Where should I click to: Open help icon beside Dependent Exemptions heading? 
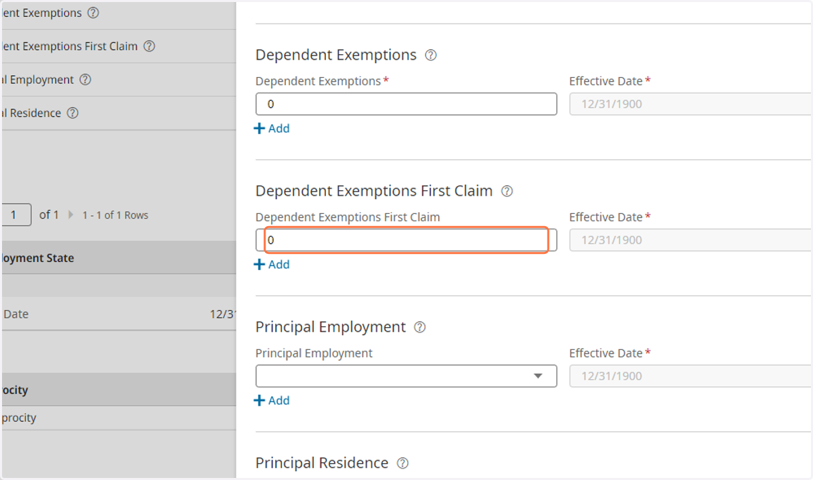[x=430, y=56]
